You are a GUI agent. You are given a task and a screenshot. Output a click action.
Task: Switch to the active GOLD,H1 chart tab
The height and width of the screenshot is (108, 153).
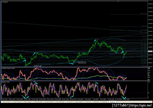tap(112, 102)
